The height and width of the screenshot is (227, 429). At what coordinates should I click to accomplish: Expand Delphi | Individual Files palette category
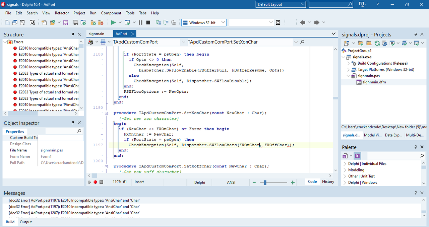pyautogui.click(x=345, y=164)
